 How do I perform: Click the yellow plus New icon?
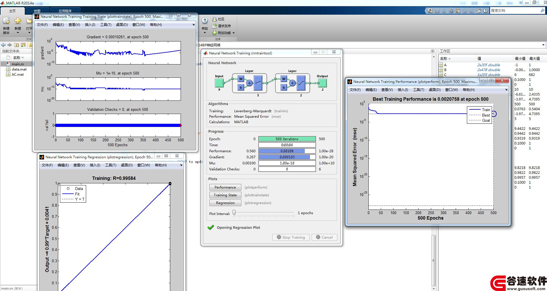[18, 21]
